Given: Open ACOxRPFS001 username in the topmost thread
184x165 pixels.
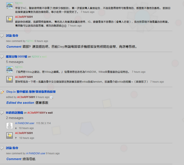Looking at the screenshot, I should coord(24,17).
